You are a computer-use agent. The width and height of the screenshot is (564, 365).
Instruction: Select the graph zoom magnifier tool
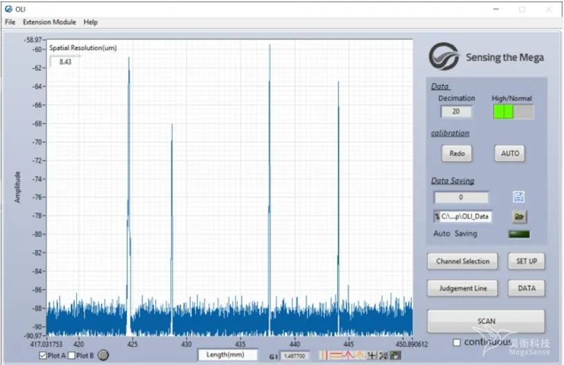383,355
